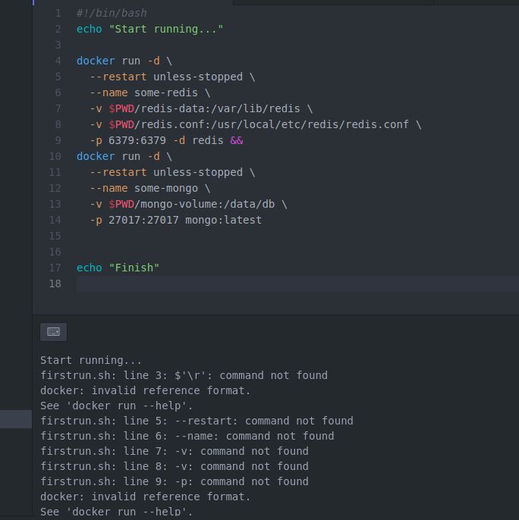Click "unless-stopped" on line 11

point(198,173)
